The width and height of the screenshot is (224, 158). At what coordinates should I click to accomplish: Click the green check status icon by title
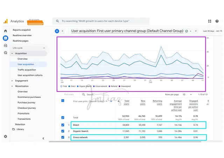click(x=187, y=31)
